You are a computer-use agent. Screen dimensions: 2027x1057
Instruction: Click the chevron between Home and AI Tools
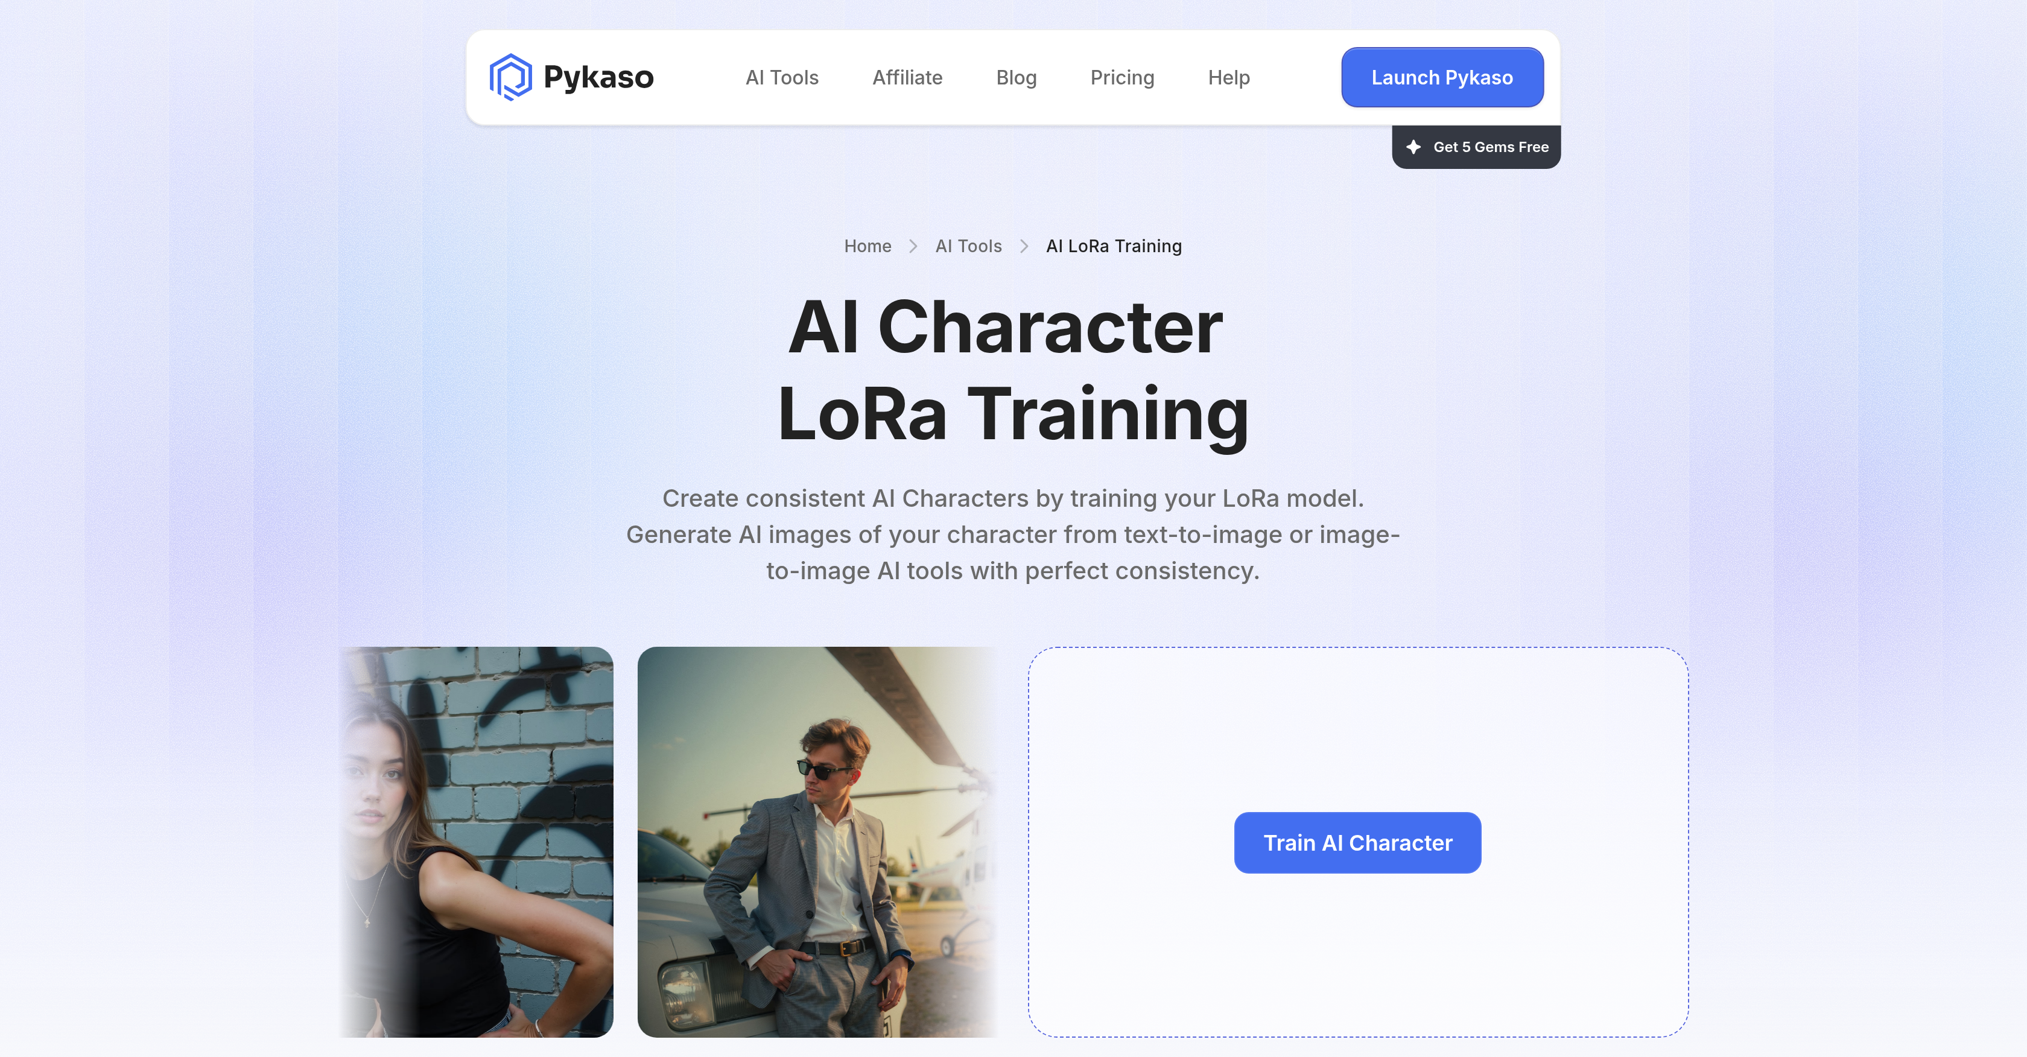point(913,246)
